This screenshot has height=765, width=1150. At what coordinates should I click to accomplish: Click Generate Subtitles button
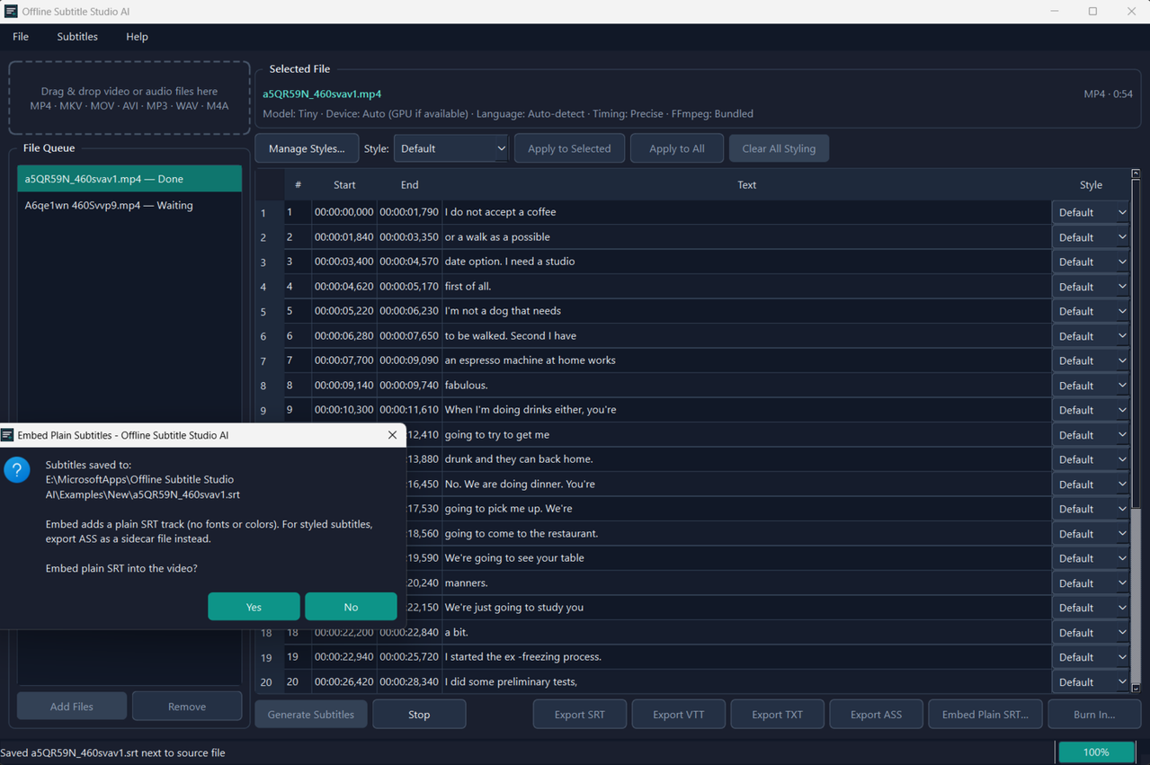pos(311,715)
